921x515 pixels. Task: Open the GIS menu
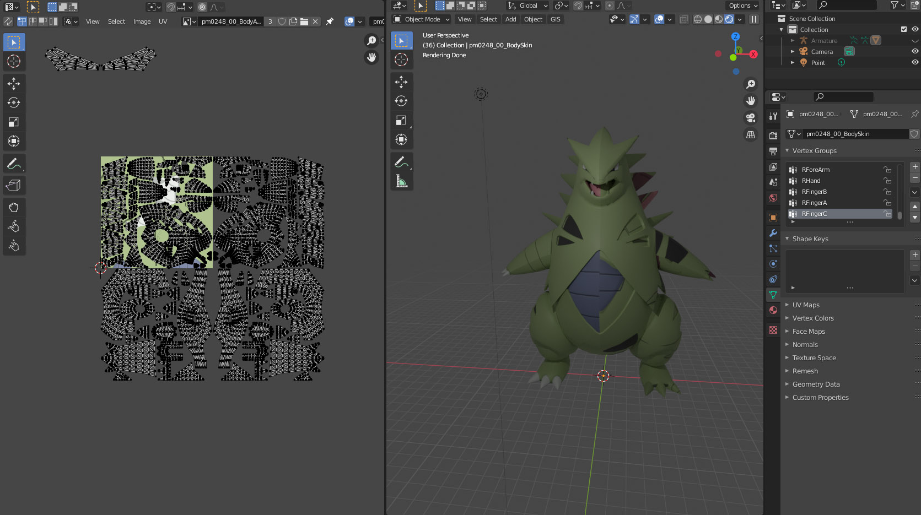[555, 19]
